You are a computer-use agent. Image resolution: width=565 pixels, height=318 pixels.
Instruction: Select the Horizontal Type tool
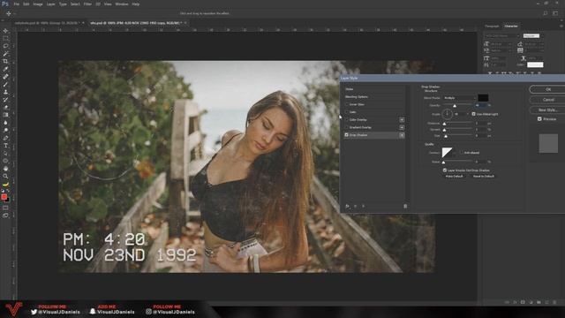[x=5, y=145]
